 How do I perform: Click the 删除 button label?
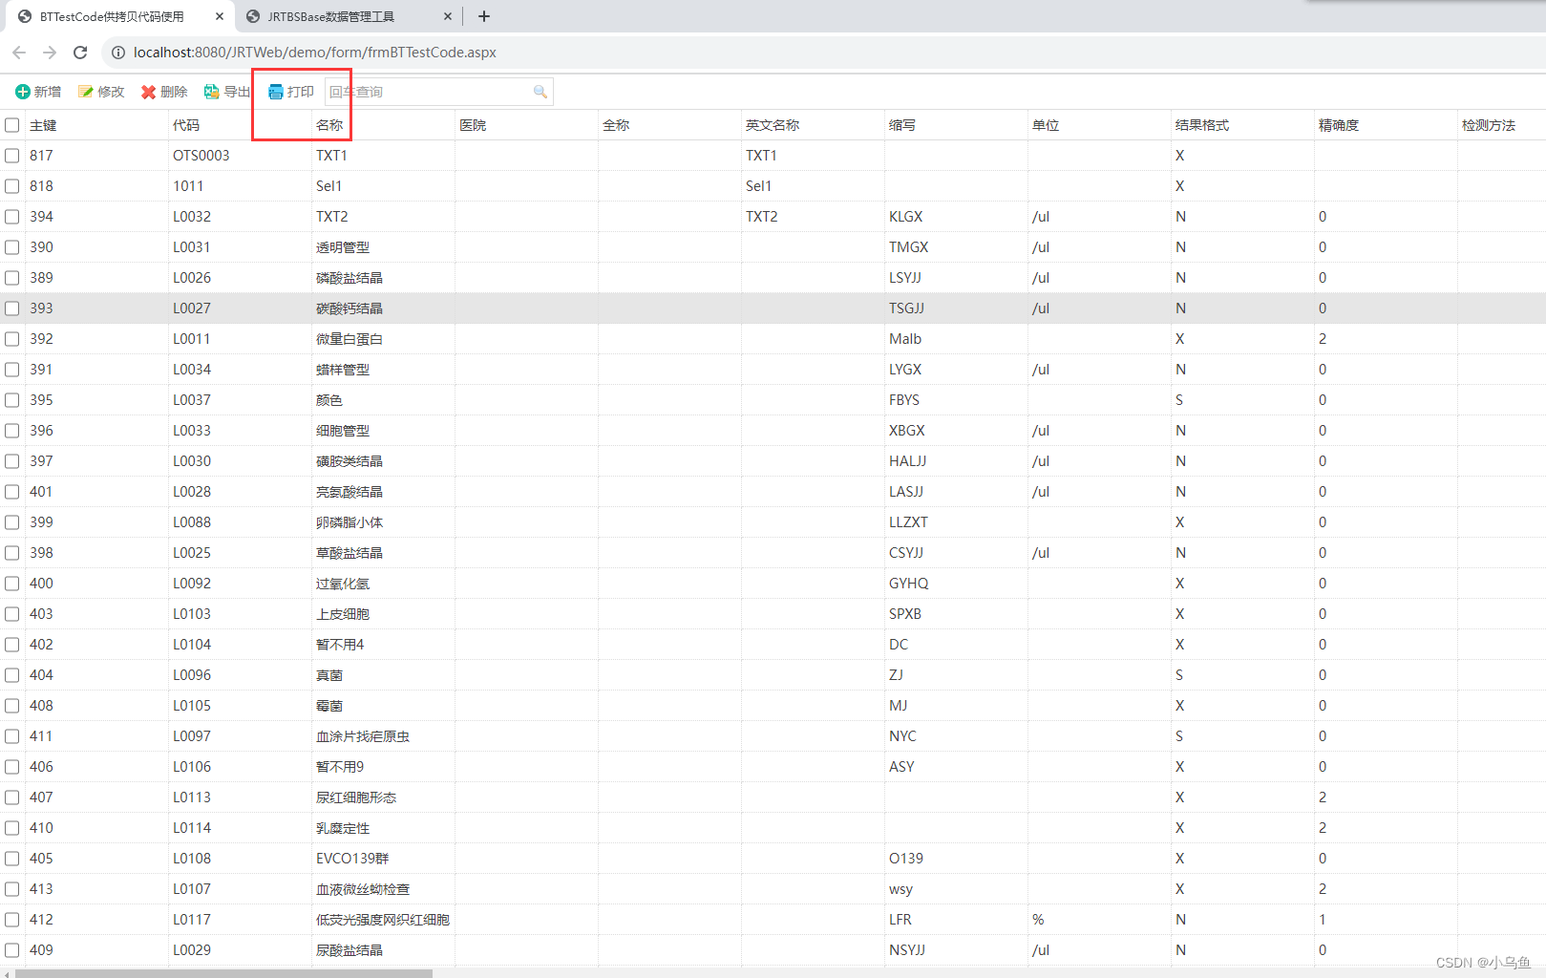click(x=174, y=92)
